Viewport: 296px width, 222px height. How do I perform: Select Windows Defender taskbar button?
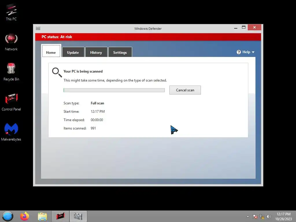78,216
